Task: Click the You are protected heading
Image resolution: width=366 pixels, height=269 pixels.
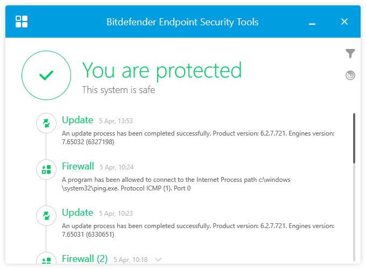Action: click(161, 70)
